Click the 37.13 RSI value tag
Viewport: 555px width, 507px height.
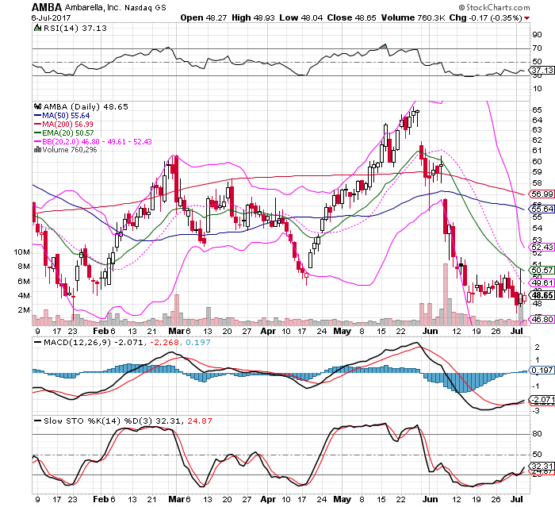[x=542, y=70]
